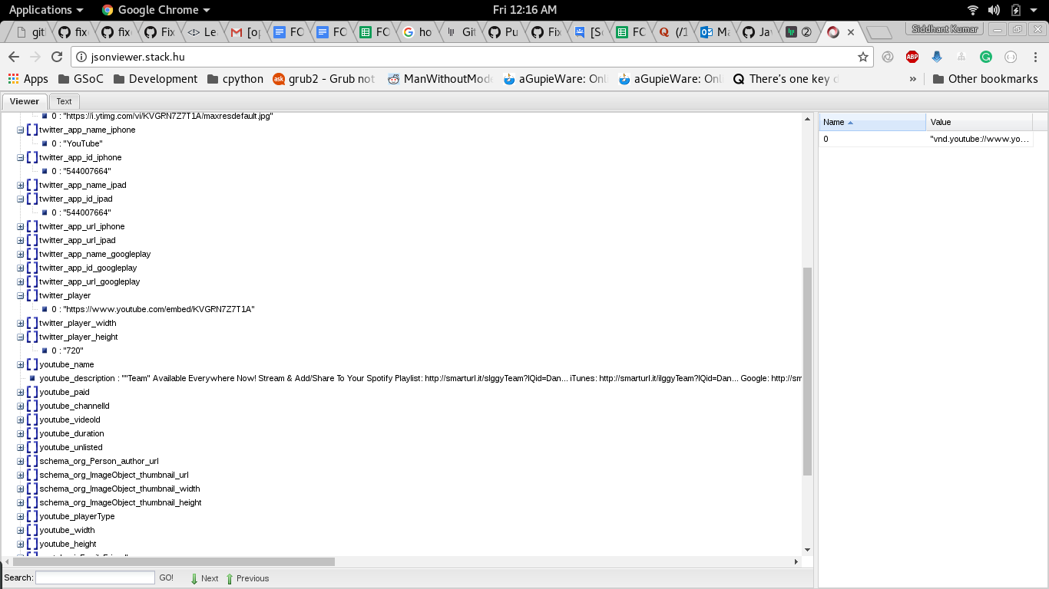Image resolution: width=1049 pixels, height=589 pixels.
Task: Click the Next search result button
Action: [204, 579]
